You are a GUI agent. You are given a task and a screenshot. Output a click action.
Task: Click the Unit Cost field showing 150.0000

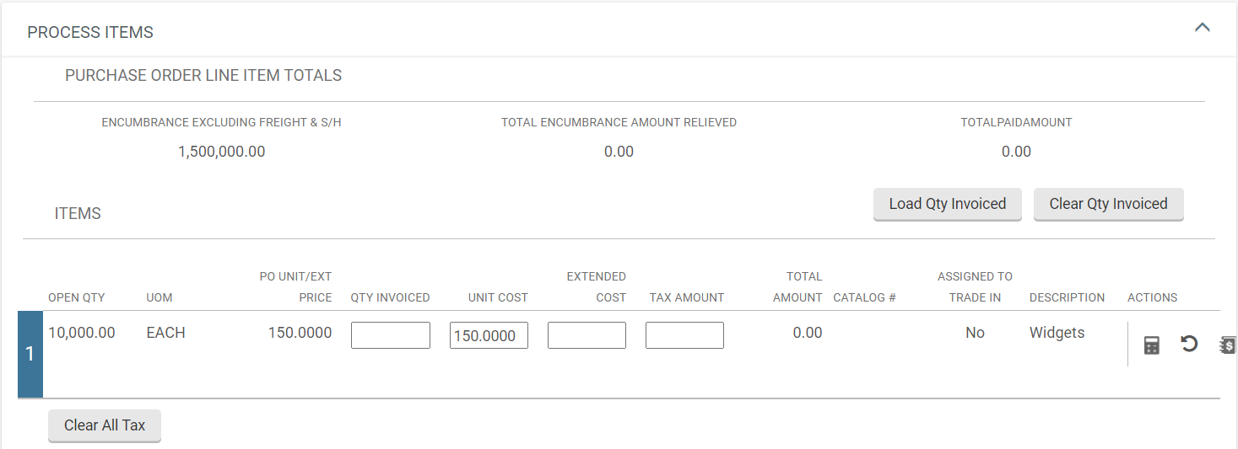pyautogui.click(x=489, y=335)
